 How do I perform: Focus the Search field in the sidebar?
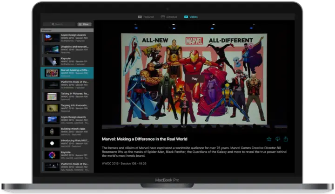[59, 24]
